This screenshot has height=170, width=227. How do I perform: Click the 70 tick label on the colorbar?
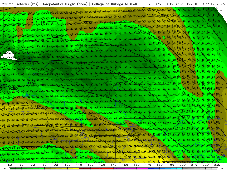33,165
